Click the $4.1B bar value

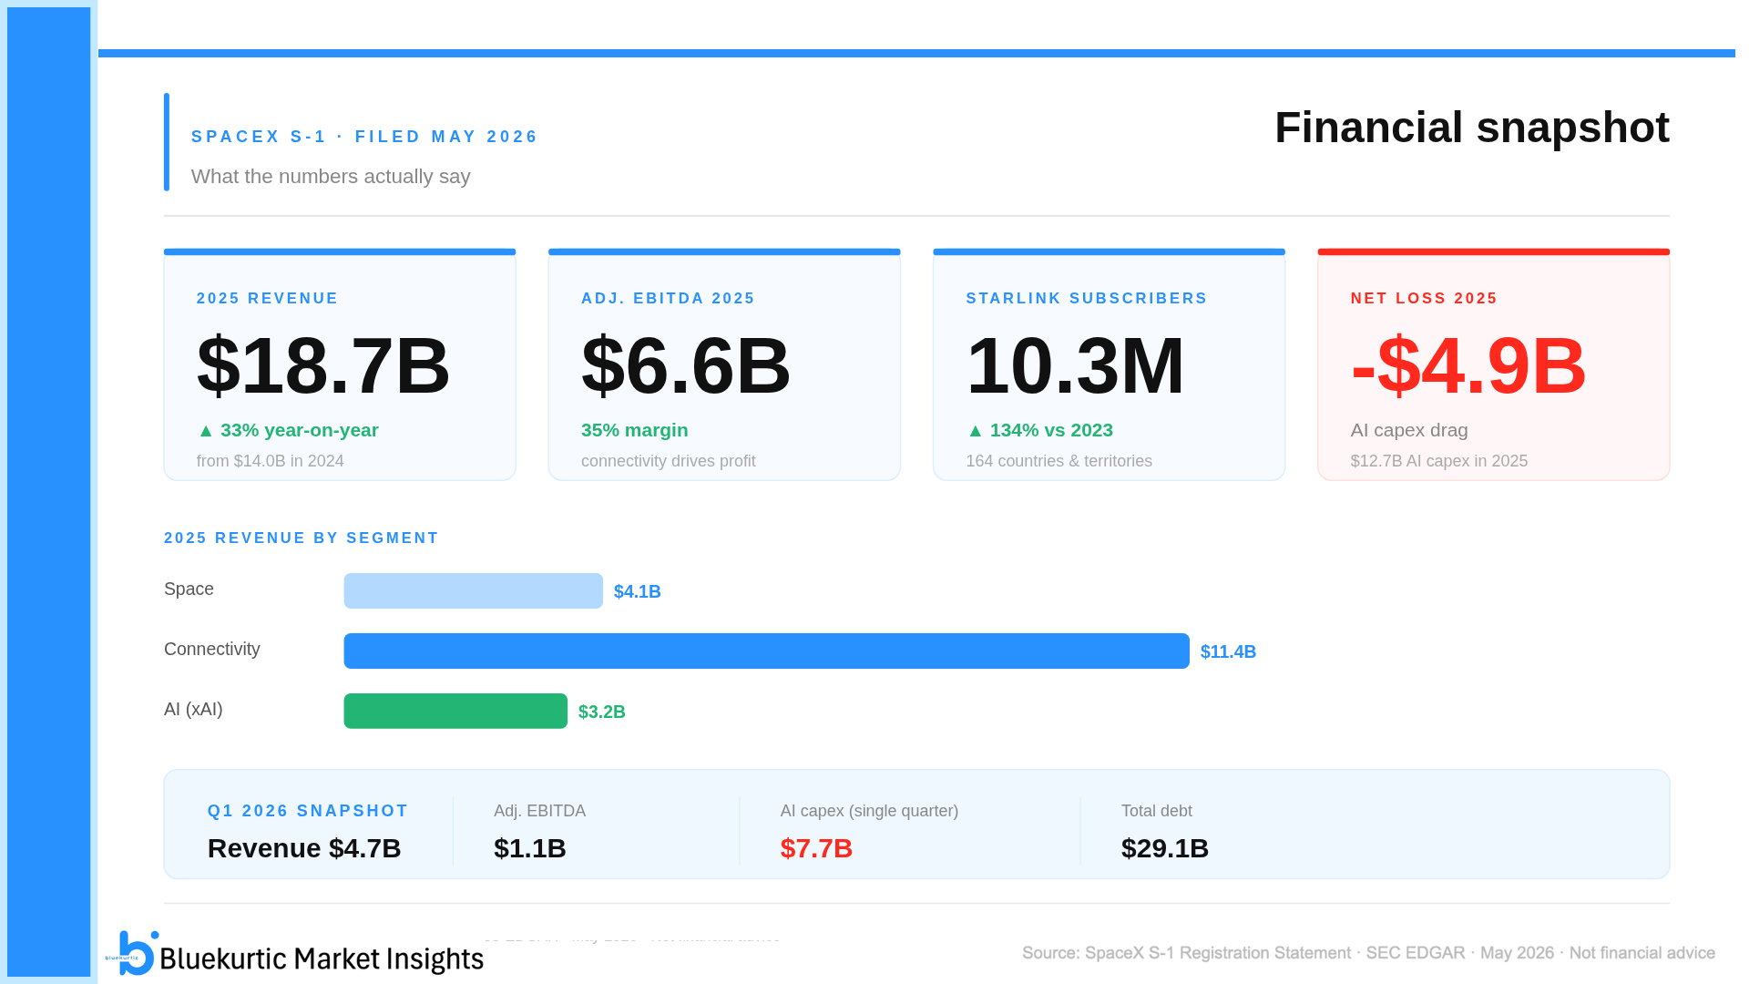click(x=637, y=591)
